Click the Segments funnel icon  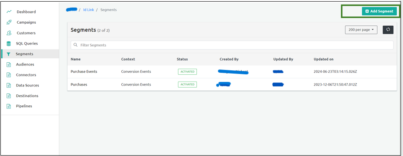click(x=8, y=54)
